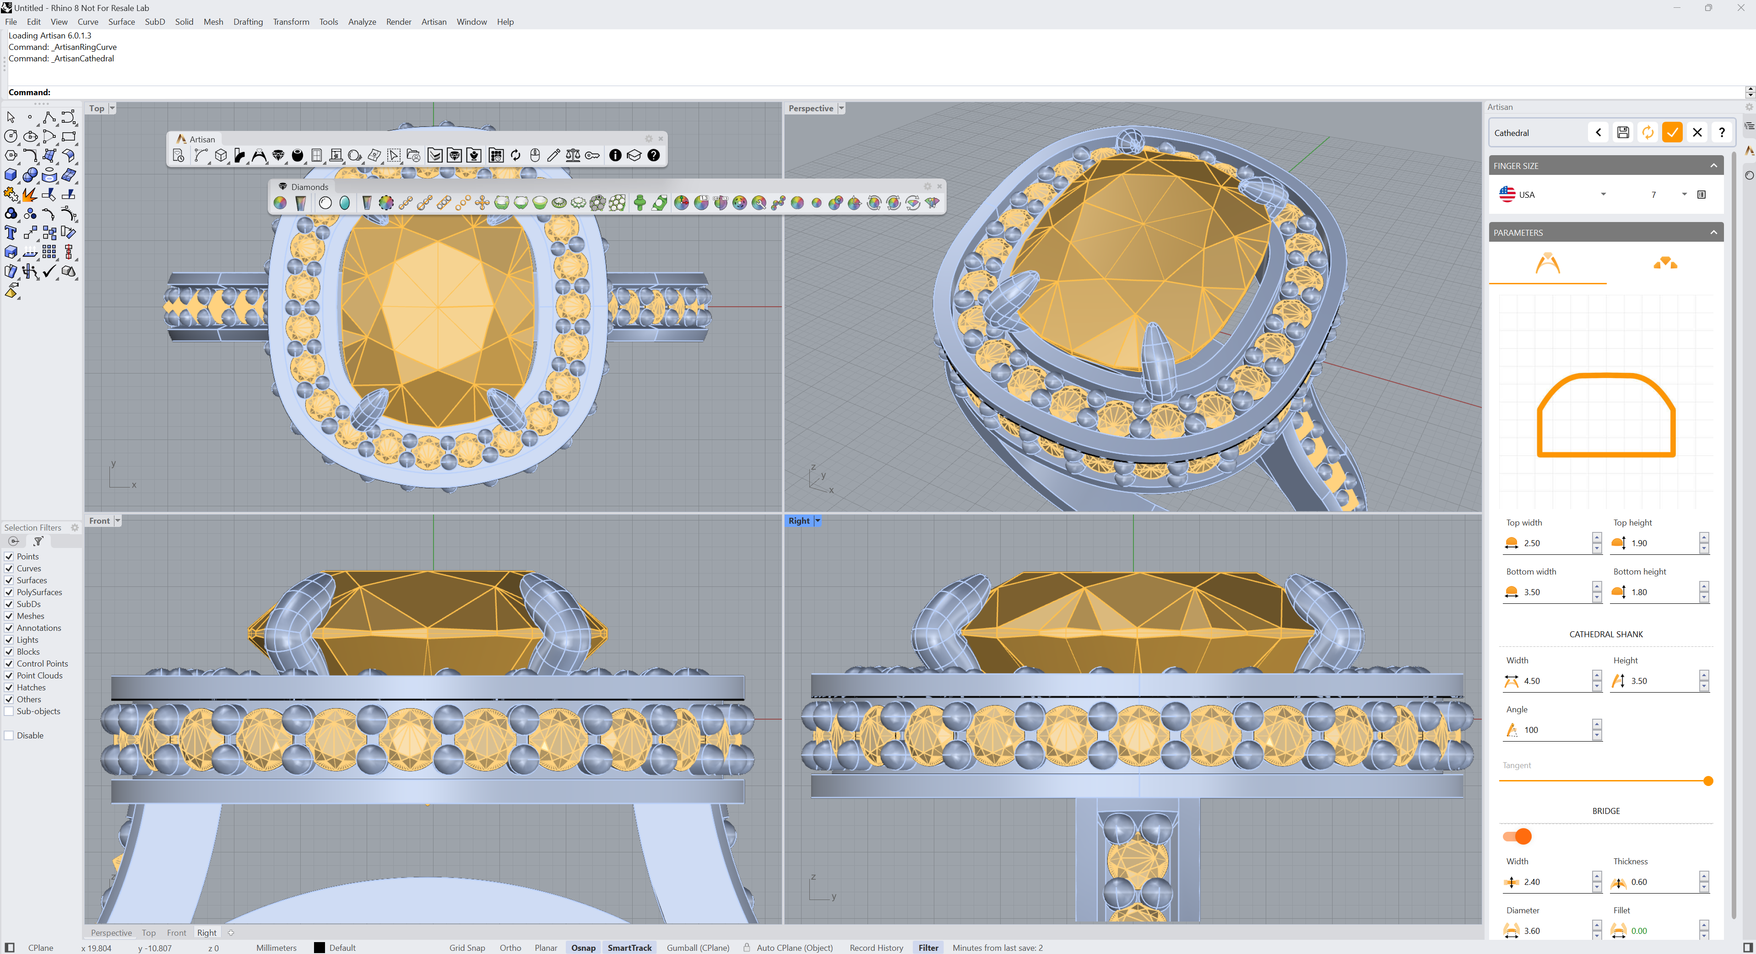
Task: Click the Polygon hexagon tool
Action: [11, 156]
